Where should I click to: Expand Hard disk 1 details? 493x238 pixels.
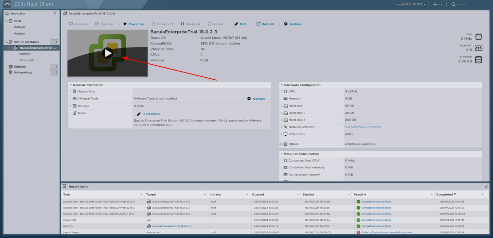click(x=281, y=106)
